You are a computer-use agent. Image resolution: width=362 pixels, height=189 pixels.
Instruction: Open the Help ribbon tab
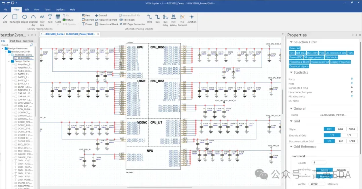[73, 10]
